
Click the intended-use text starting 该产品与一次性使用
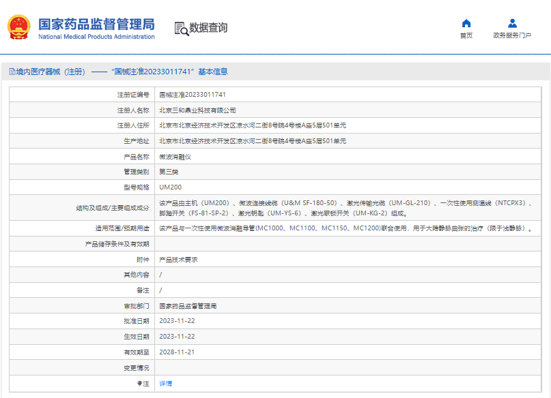(x=345, y=228)
